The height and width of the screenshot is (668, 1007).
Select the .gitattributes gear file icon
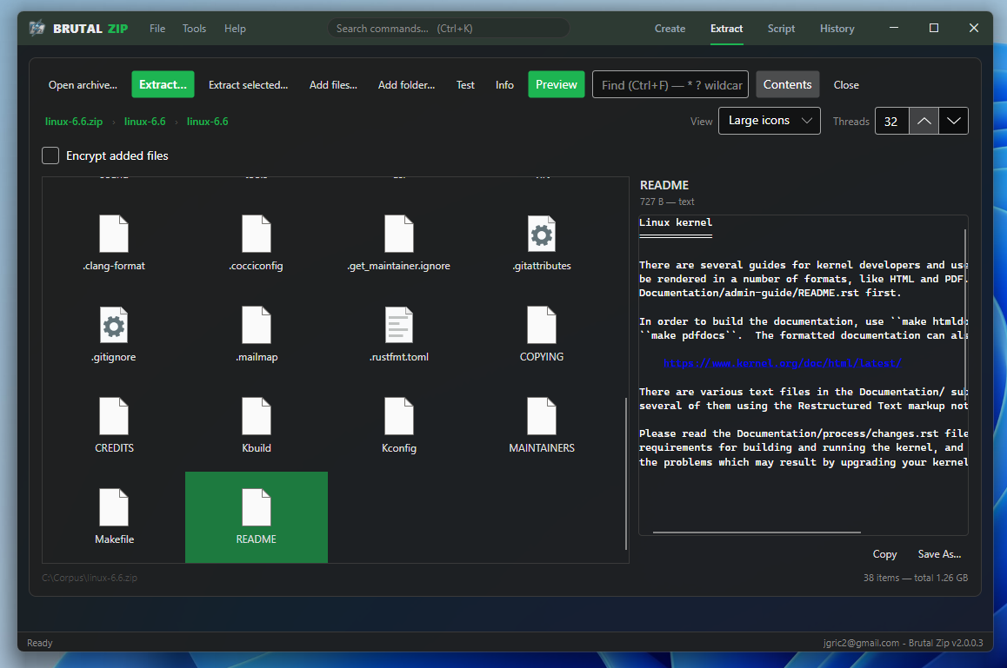pos(542,234)
